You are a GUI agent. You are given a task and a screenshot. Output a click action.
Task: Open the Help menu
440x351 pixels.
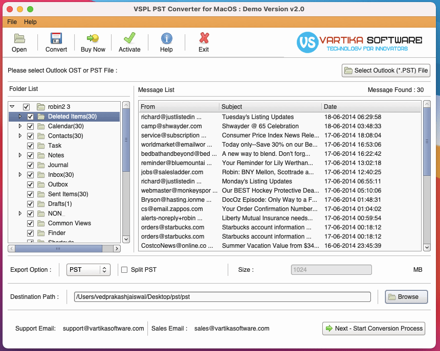pos(30,22)
